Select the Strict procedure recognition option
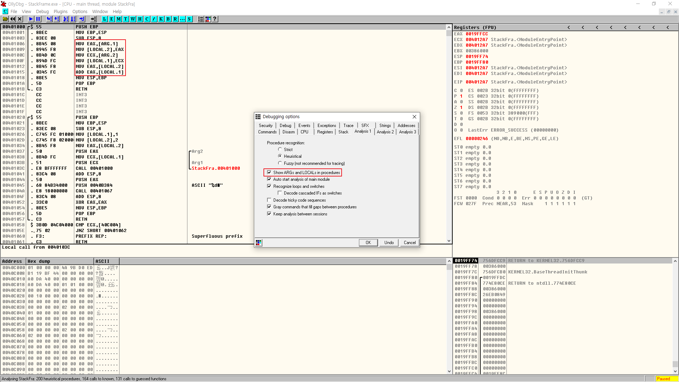Image resolution: width=679 pixels, height=382 pixels. click(280, 150)
